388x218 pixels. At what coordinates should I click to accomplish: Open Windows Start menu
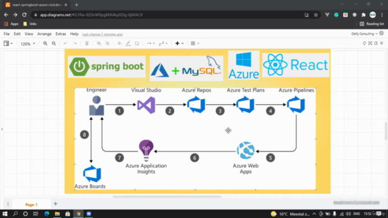tap(5, 214)
